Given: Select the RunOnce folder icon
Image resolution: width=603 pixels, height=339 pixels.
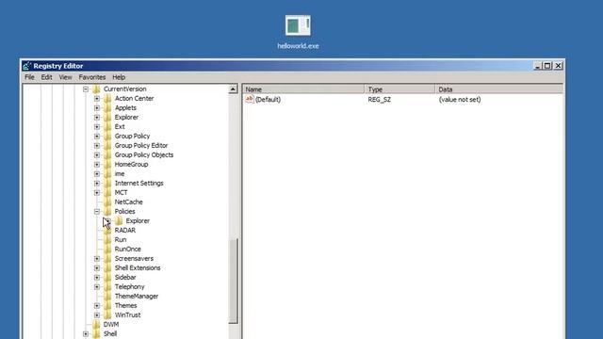Looking at the screenshot, I should point(107,249).
